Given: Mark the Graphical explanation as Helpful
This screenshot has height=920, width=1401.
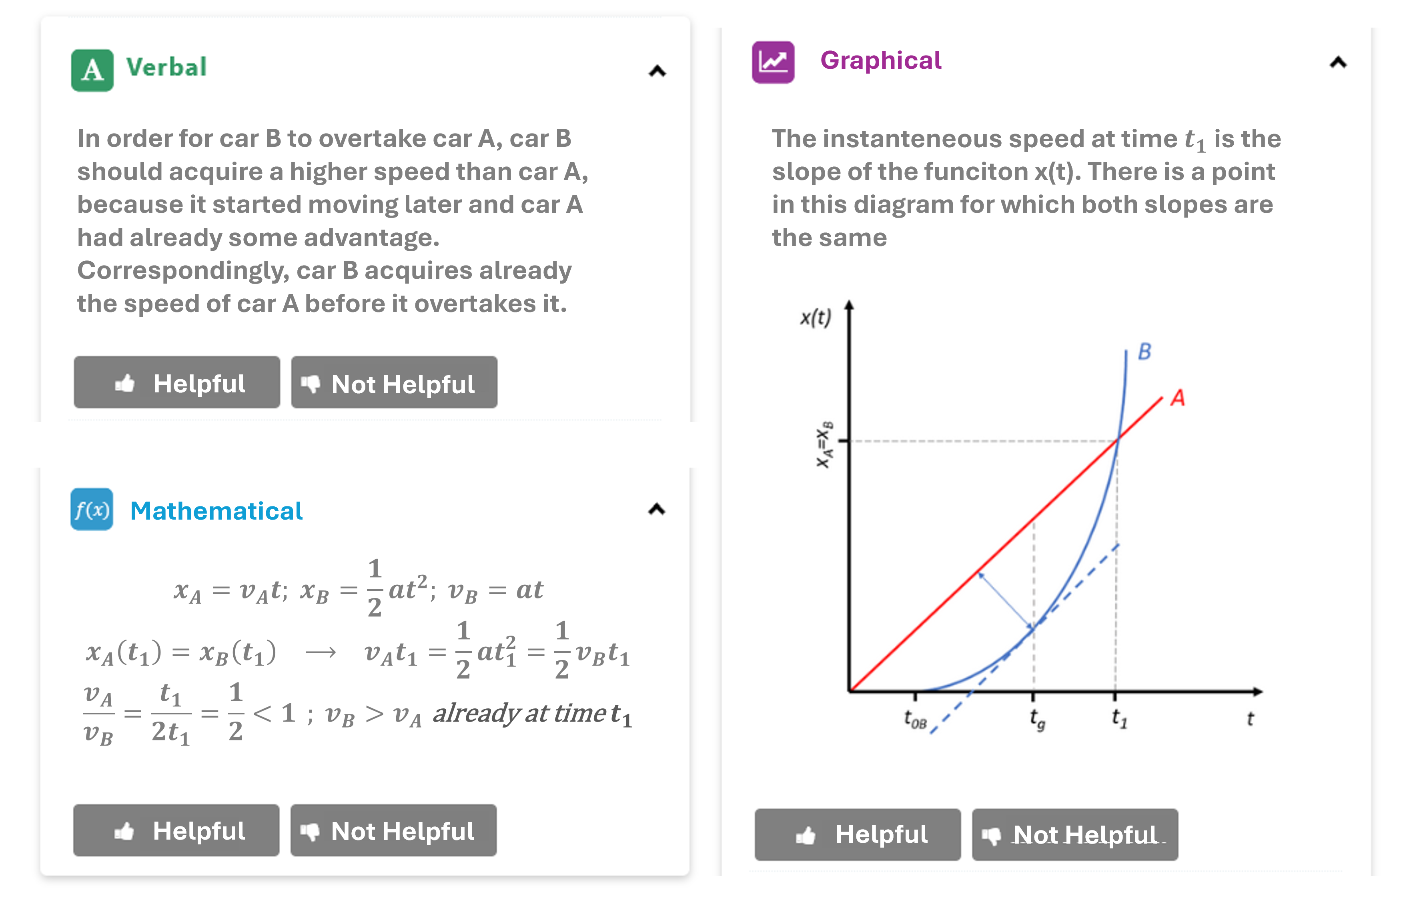Looking at the screenshot, I should click(x=858, y=834).
